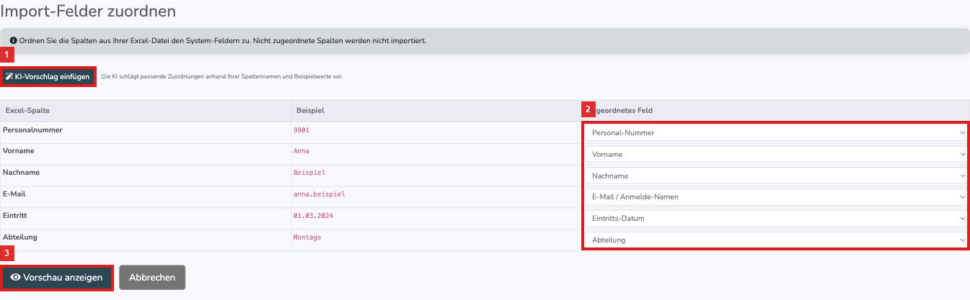Open the Eintritts-Datum dropdown

click(x=776, y=218)
